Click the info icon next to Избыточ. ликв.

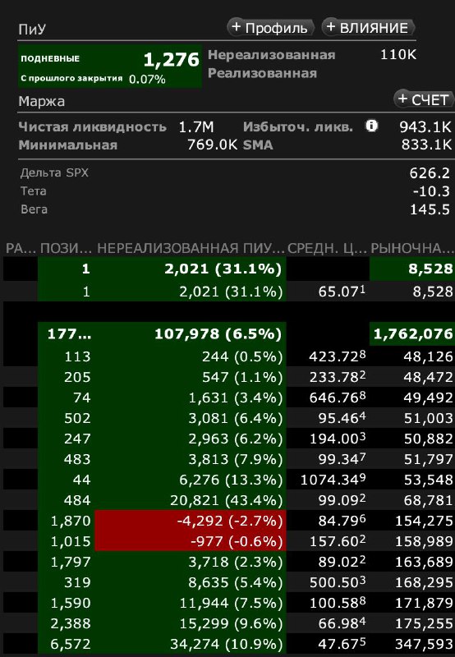371,126
